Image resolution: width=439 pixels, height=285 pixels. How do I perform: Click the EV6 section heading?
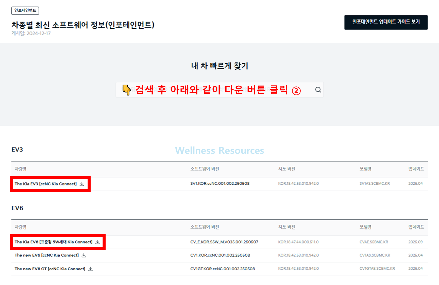click(x=17, y=208)
